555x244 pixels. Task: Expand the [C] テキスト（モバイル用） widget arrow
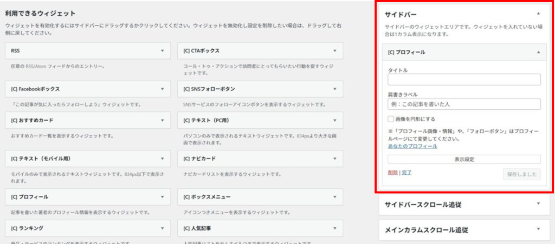click(162, 159)
